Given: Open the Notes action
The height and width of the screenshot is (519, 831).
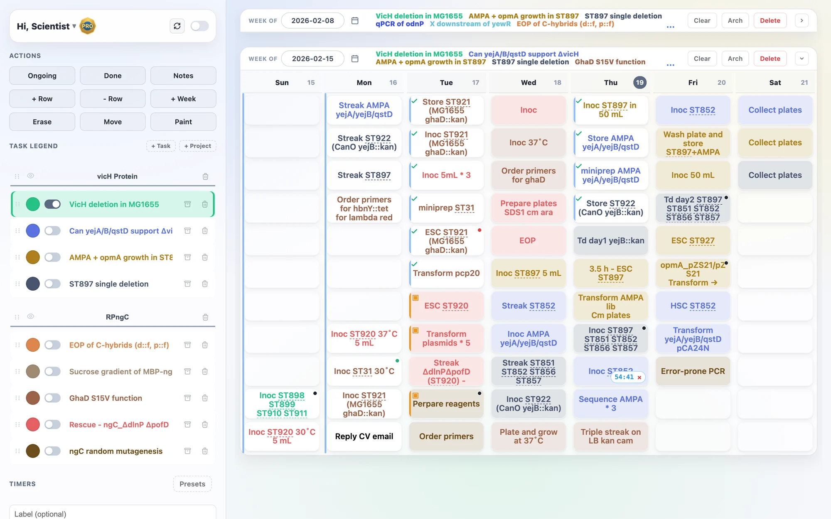Looking at the screenshot, I should coord(183,76).
